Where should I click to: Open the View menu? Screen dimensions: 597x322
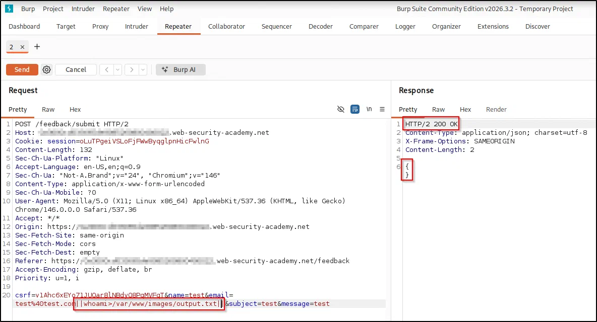click(x=145, y=9)
